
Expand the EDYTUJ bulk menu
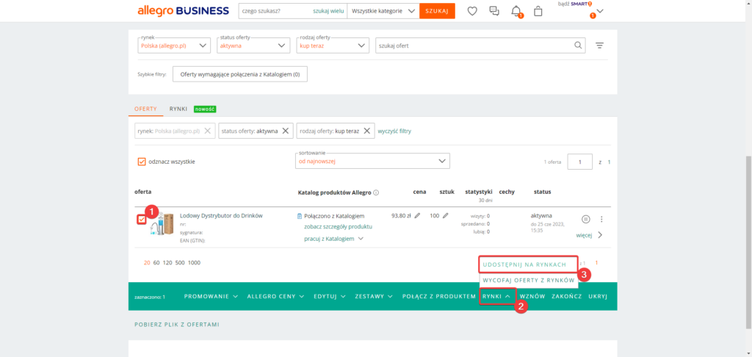(x=330, y=297)
